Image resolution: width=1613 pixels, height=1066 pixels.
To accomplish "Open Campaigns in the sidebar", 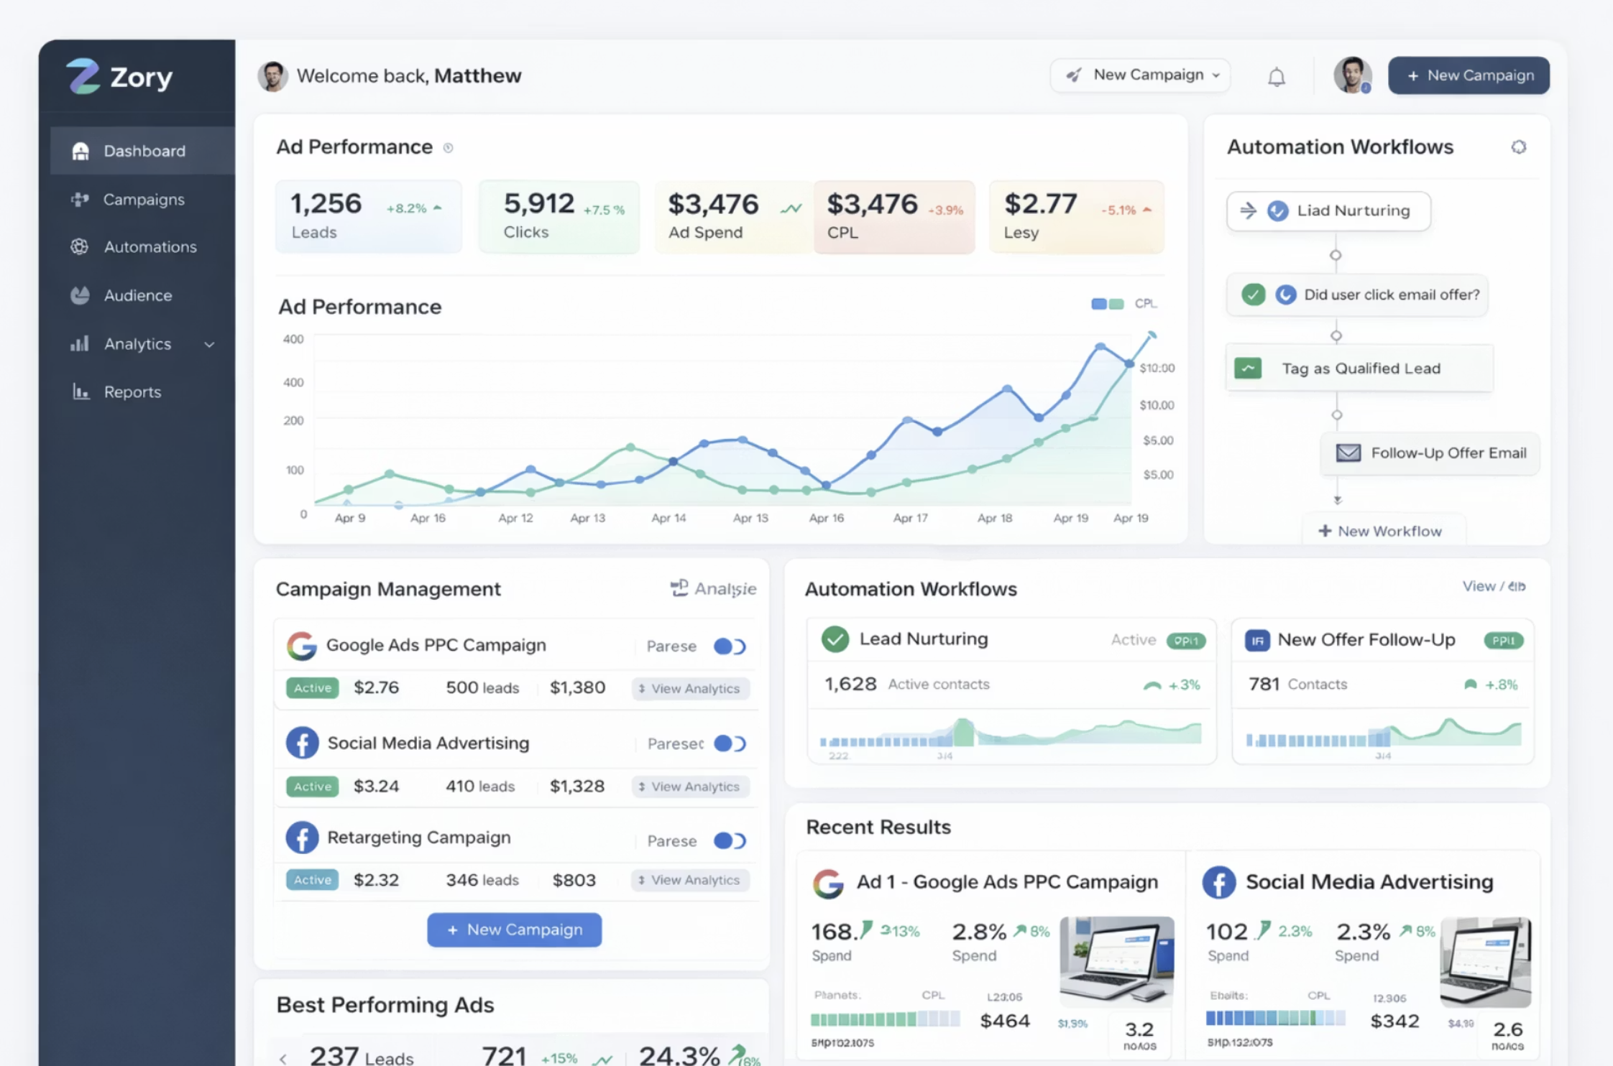I will (143, 200).
